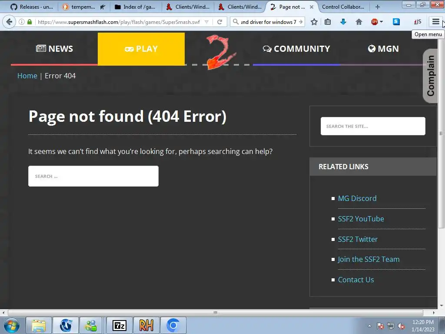Screen dimensions: 445x334
Task: Open the Windows Start button
Action: coord(11,325)
